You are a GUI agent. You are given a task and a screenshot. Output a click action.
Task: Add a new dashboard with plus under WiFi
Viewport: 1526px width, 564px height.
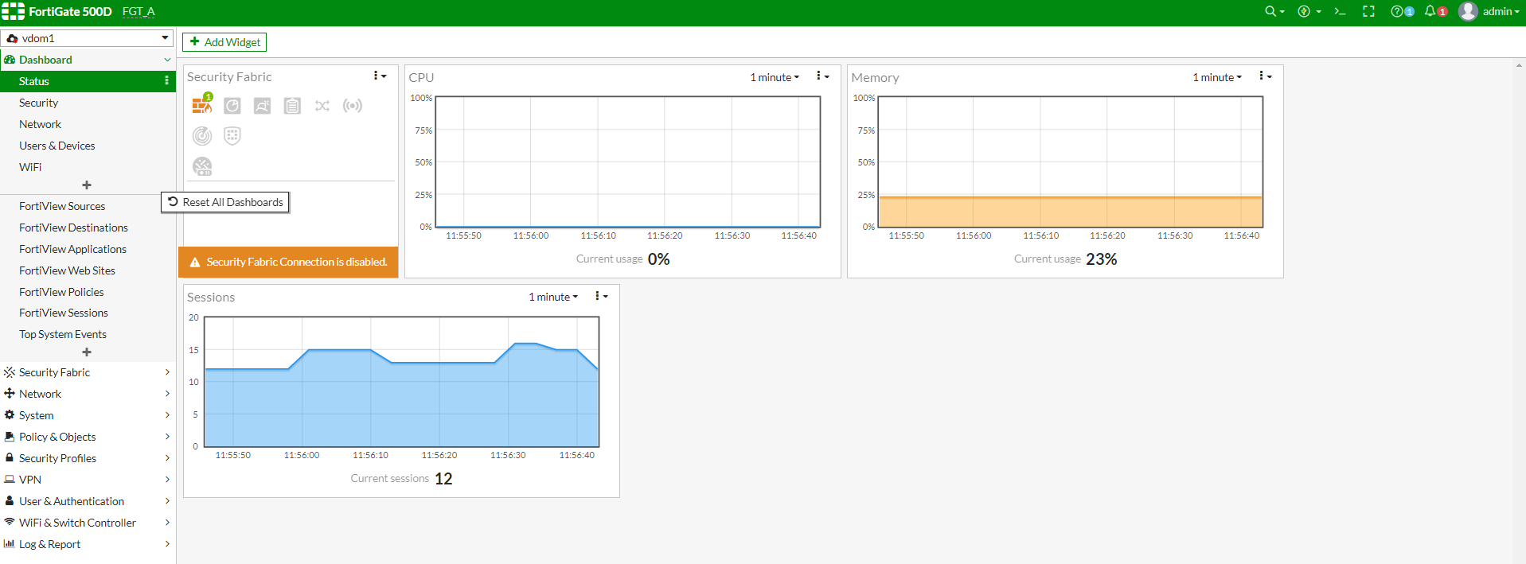tap(87, 185)
